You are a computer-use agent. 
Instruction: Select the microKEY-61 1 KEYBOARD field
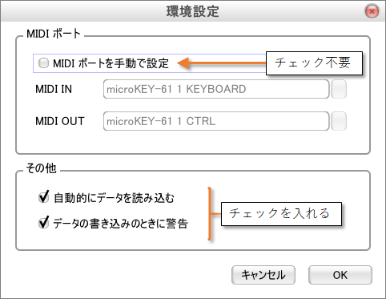(x=216, y=89)
